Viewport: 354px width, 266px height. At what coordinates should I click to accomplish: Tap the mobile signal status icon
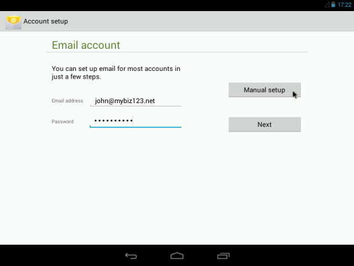tap(327, 4)
